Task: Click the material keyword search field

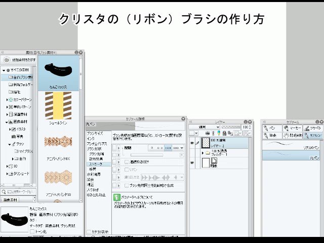Action: coord(18,192)
